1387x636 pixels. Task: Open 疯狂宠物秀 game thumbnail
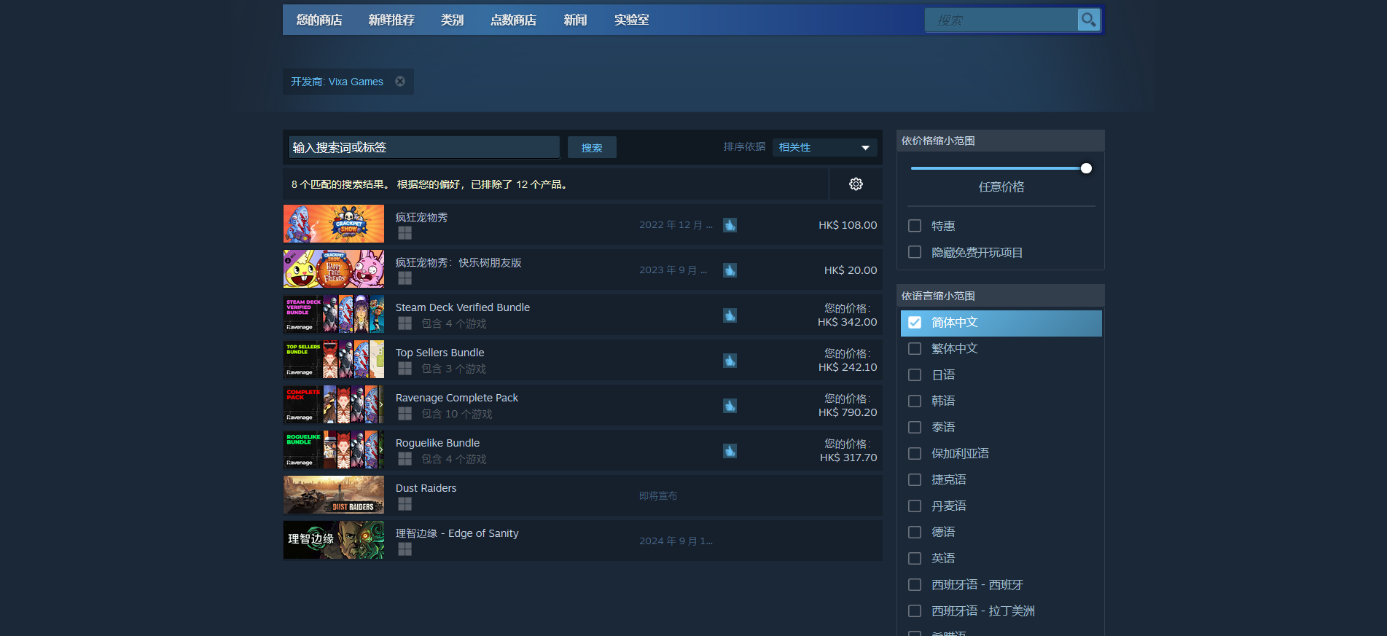click(x=334, y=224)
